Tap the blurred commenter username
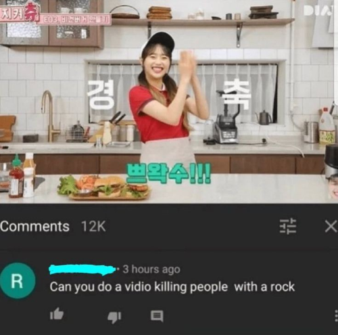 tap(84, 269)
